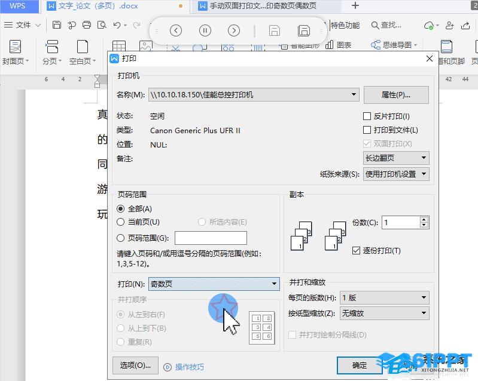Viewport: 478px width, 381px height.
Task: Expand the File menu
Action: pos(22,25)
